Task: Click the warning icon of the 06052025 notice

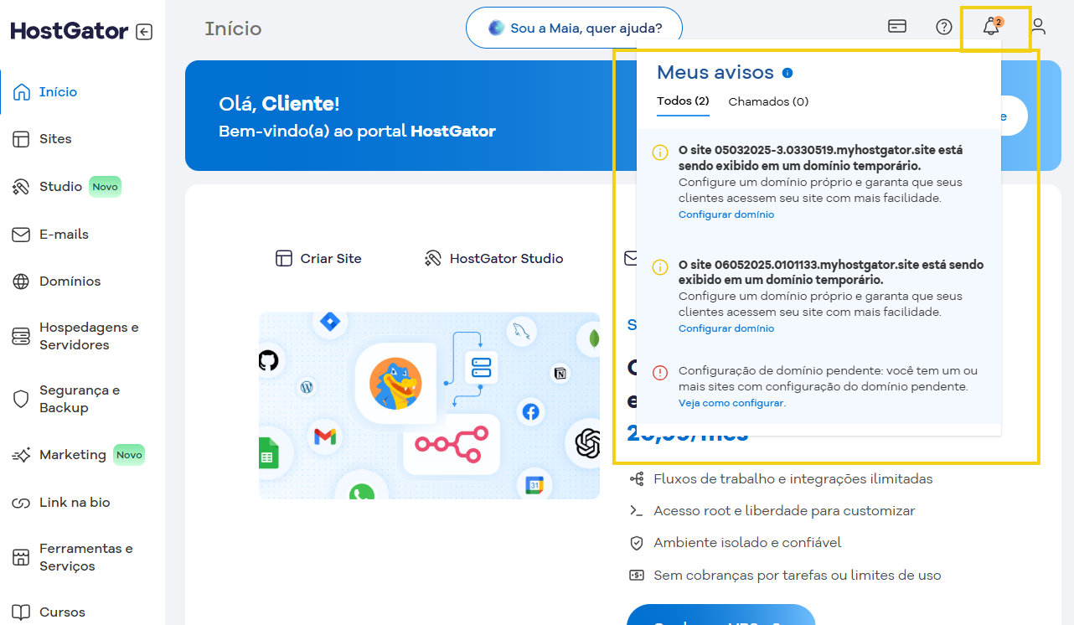Action: 660,267
